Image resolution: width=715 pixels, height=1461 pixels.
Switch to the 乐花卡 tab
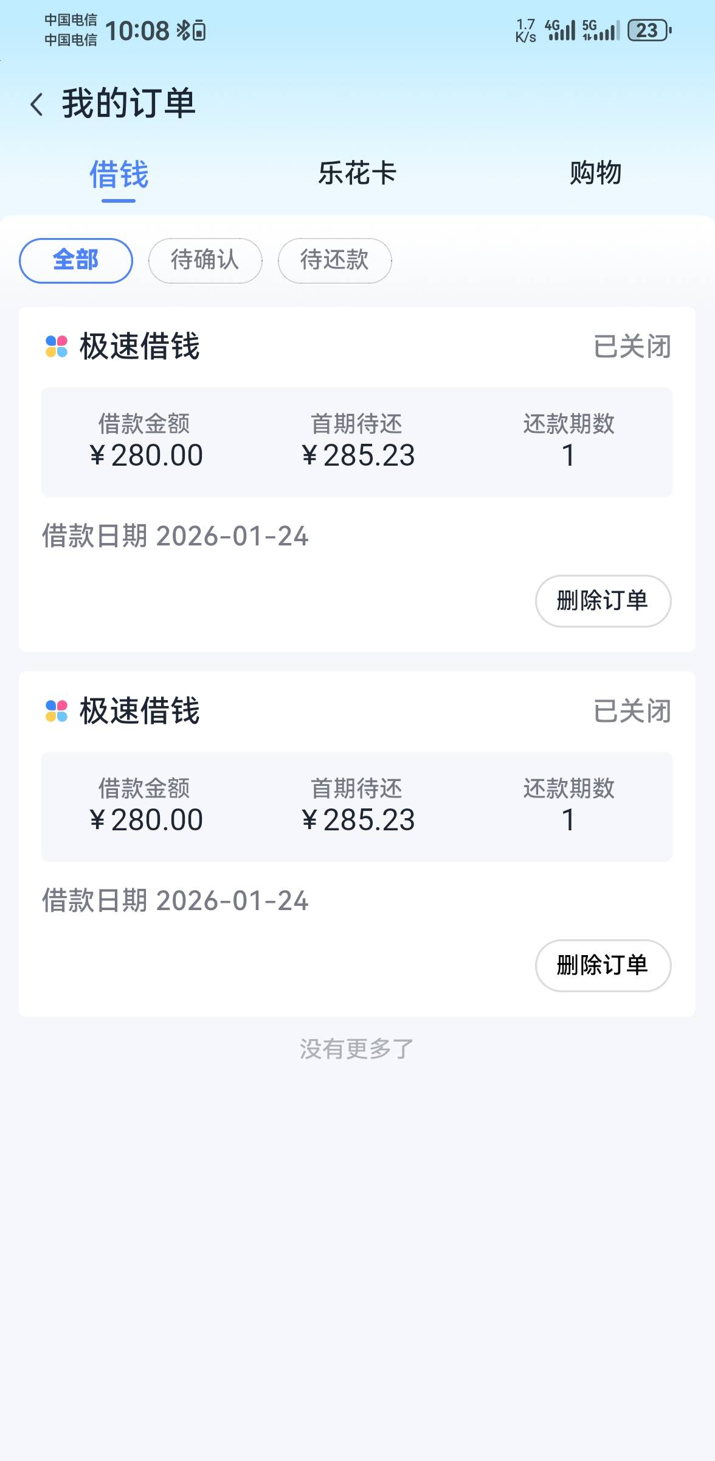pos(357,173)
